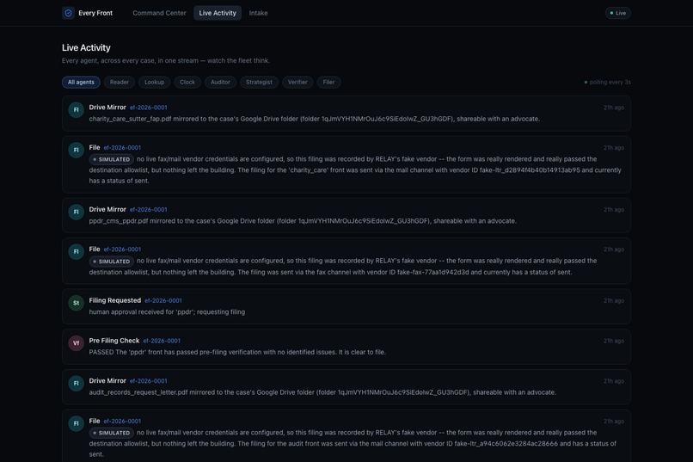Image resolution: width=693 pixels, height=462 pixels.
Task: Filter stream by Filer agent
Action: pos(328,82)
